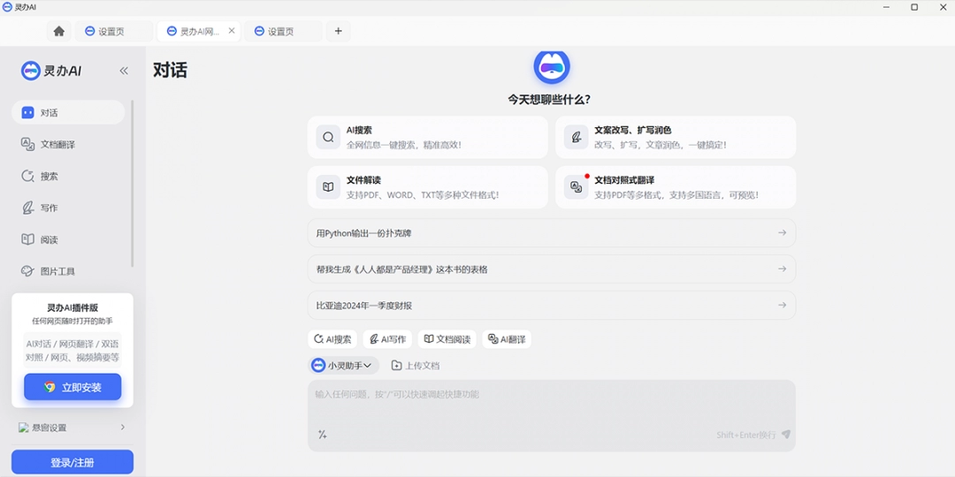Collapse the sidebar with double-chevron icon
The width and height of the screenshot is (955, 477).
(124, 71)
